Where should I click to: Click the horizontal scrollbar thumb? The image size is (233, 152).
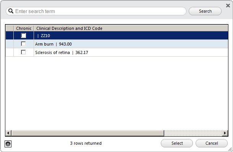point(88,133)
